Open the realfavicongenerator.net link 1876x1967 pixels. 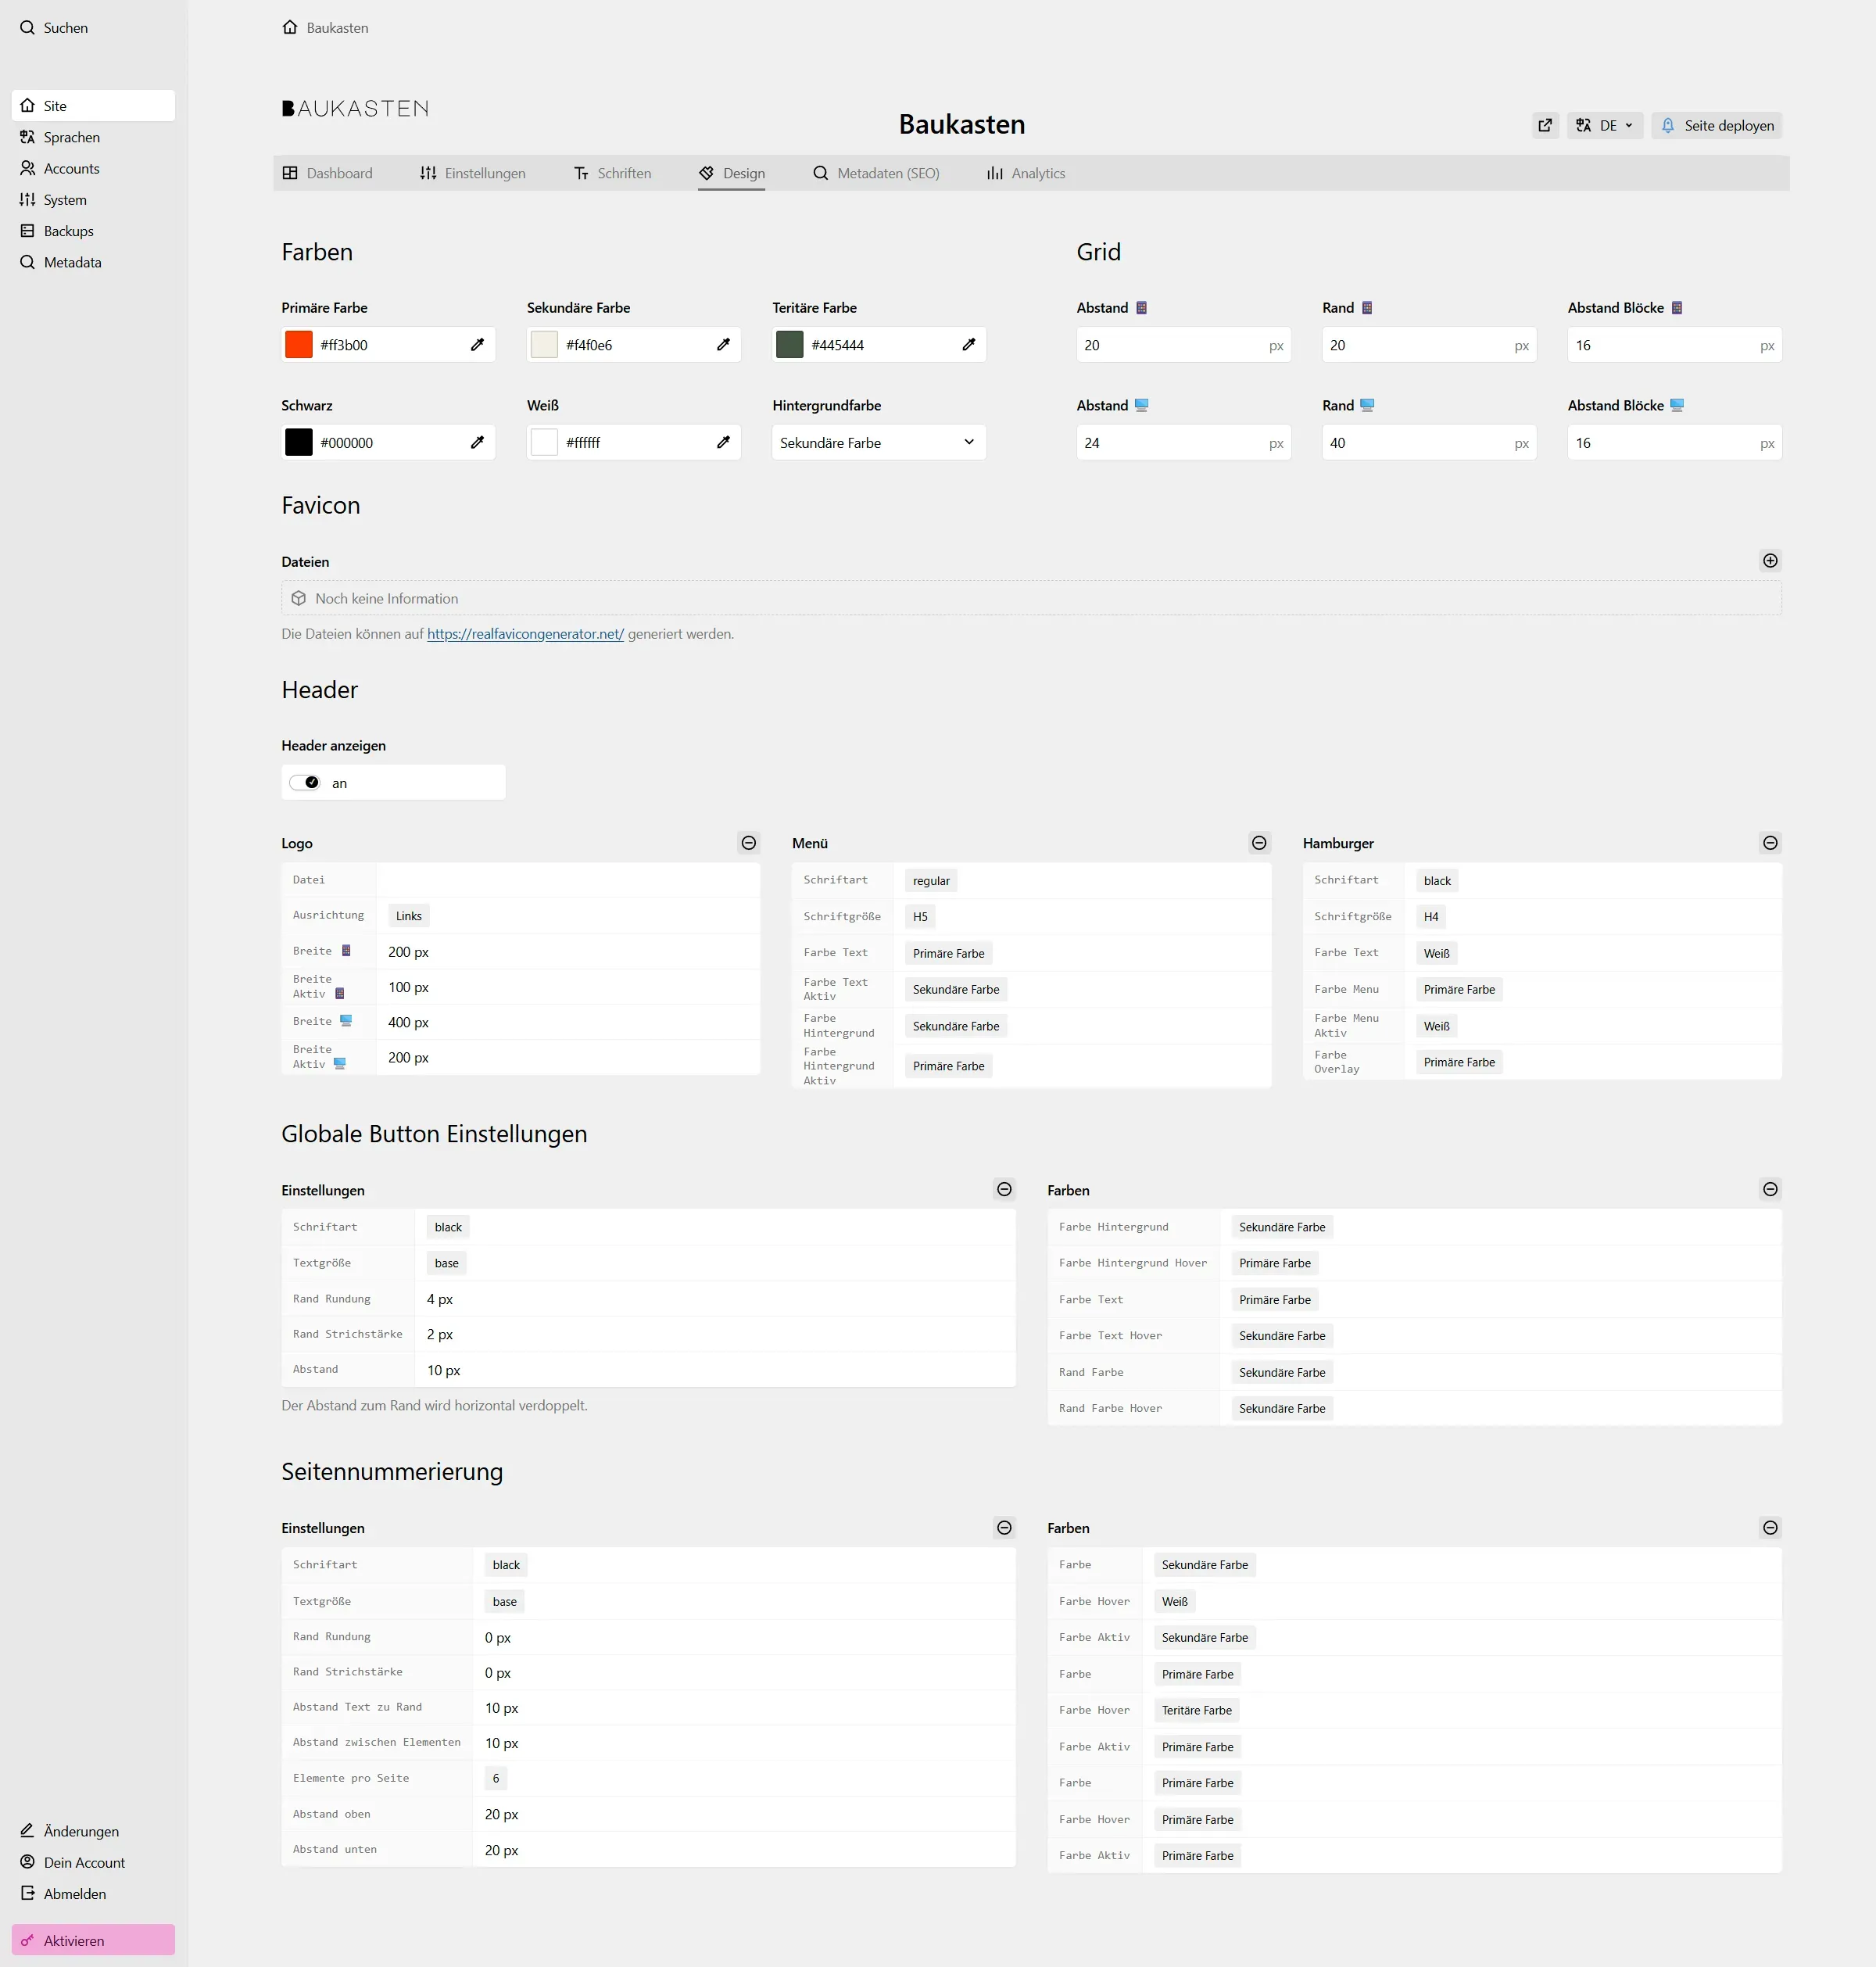[x=525, y=634]
